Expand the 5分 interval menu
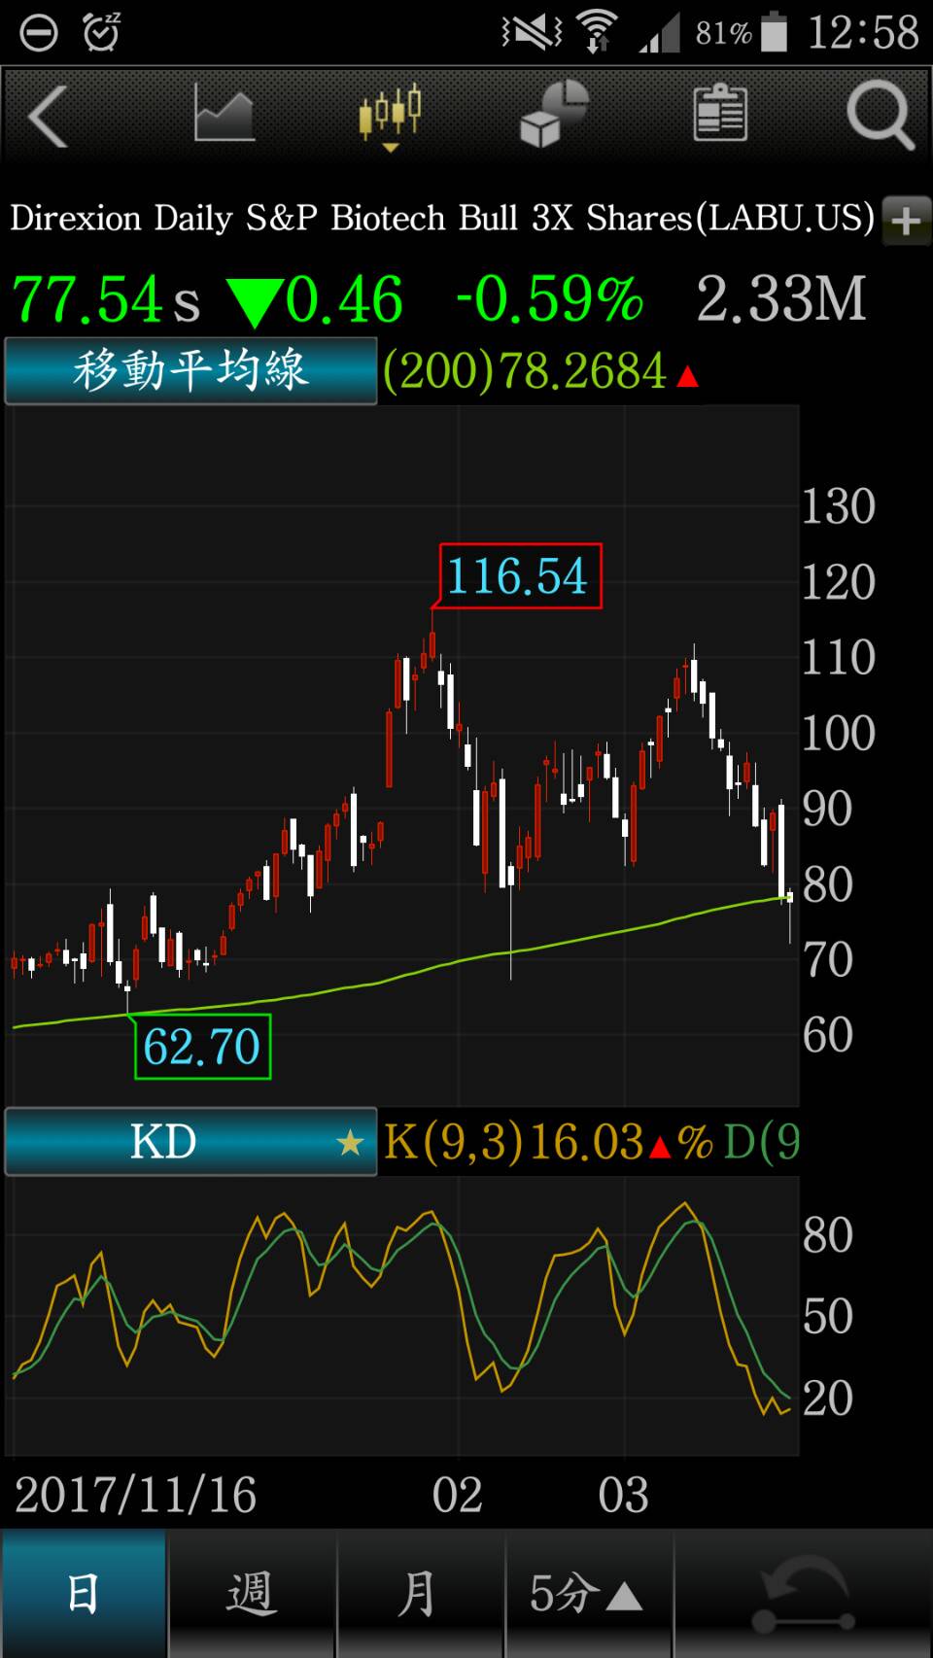This screenshot has width=933, height=1658. click(x=587, y=1594)
